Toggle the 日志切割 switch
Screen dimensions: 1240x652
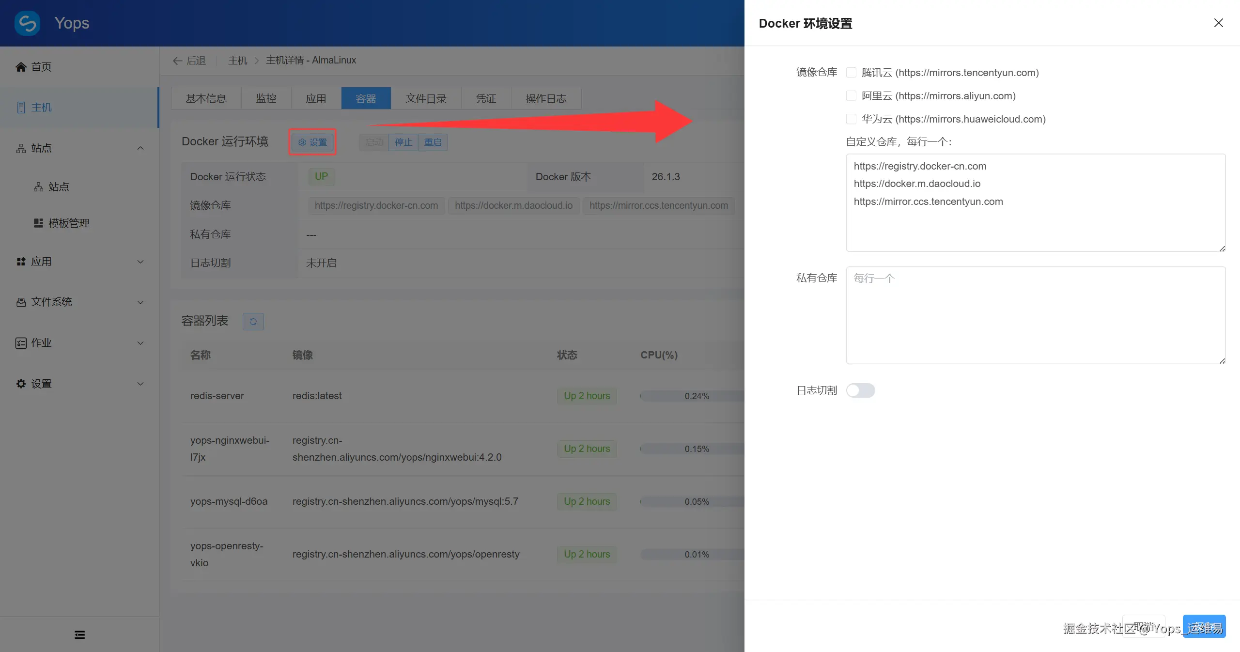[x=860, y=390]
